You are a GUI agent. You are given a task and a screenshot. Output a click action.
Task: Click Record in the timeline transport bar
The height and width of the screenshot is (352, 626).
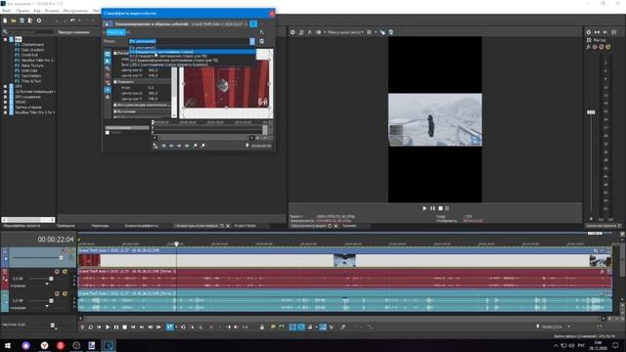[82, 327]
